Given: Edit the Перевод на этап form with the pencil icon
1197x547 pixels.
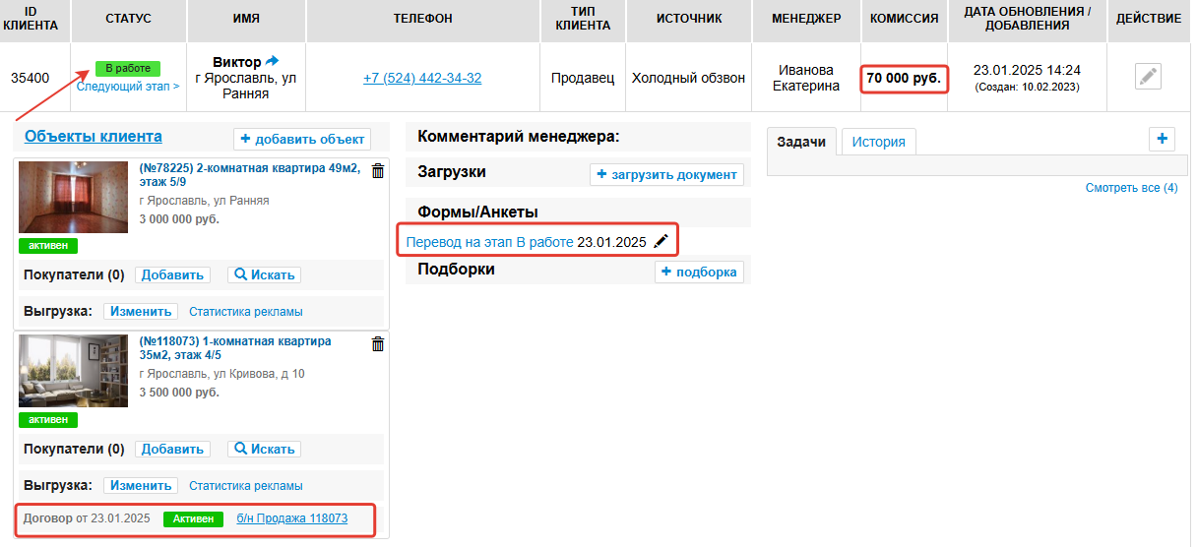Looking at the screenshot, I should (661, 241).
